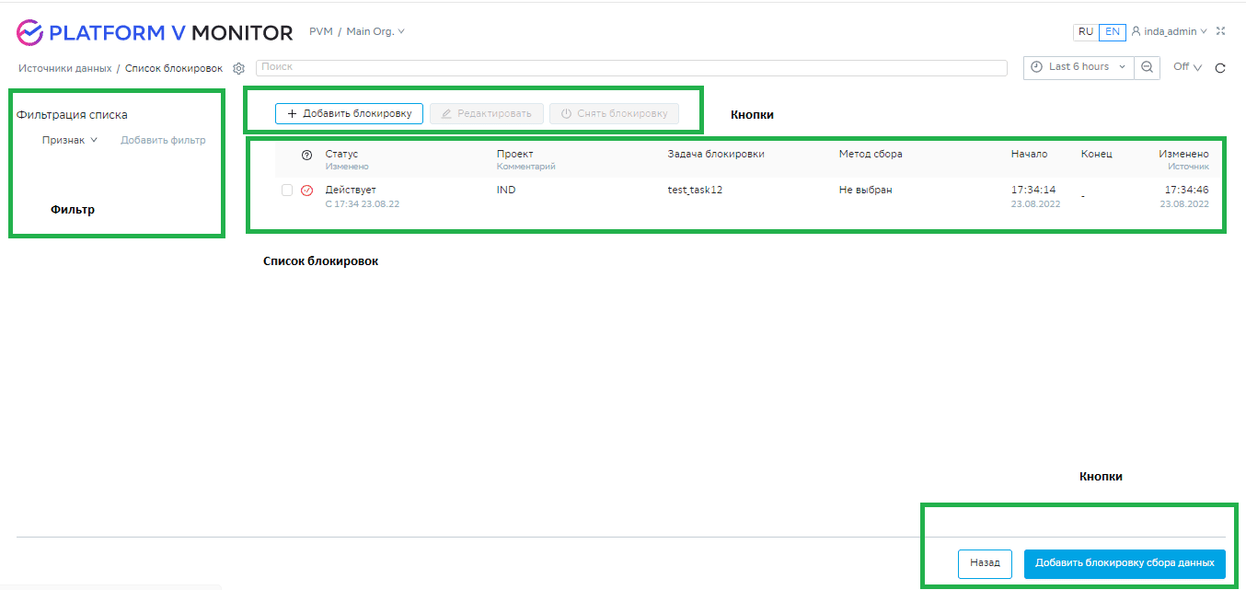
Task: Click Добавить блокировку сбора данных button
Action: click(x=1125, y=563)
